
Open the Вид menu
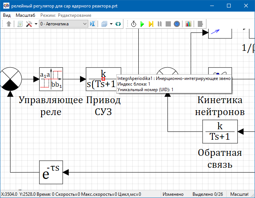tap(7, 15)
